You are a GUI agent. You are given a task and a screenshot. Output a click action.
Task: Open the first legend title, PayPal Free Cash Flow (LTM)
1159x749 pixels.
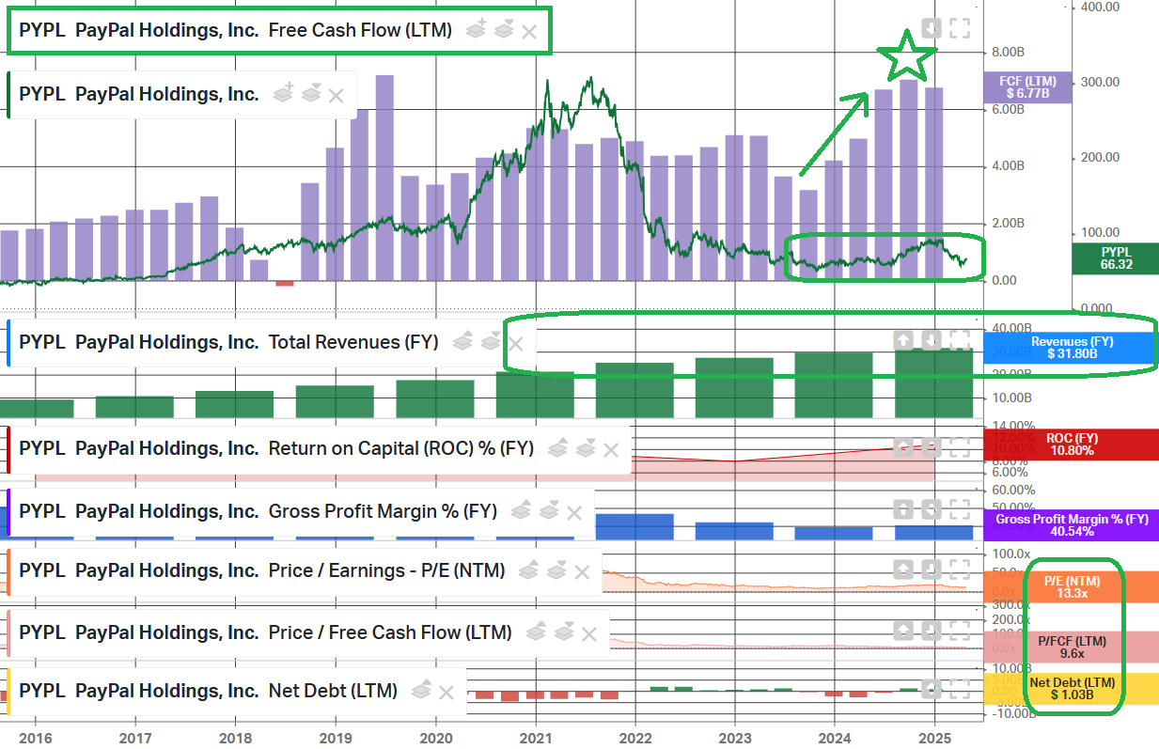coord(235,30)
